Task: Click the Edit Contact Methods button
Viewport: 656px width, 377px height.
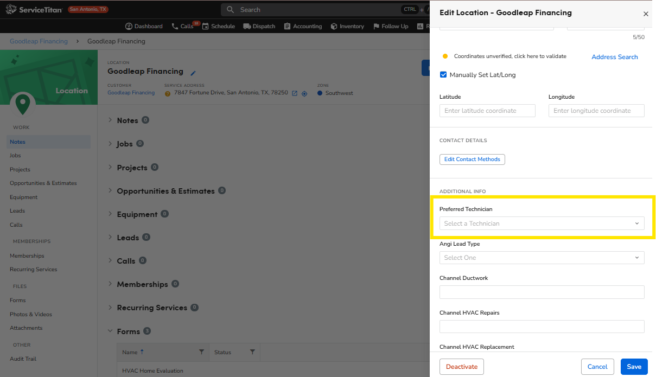Action: (472, 159)
